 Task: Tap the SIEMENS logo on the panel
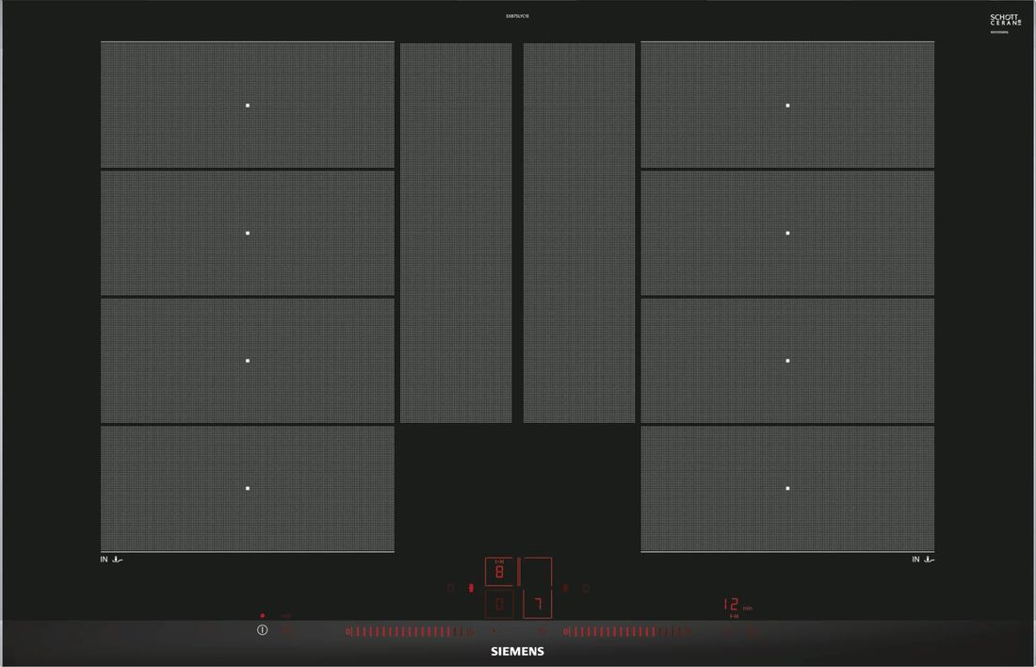point(517,651)
